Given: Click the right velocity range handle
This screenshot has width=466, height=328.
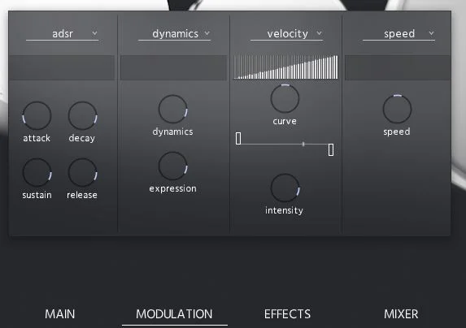Looking at the screenshot, I should point(331,149).
